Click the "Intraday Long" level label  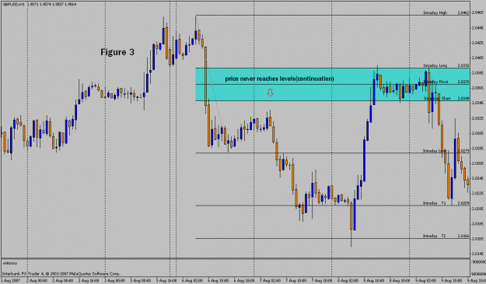click(x=435, y=65)
